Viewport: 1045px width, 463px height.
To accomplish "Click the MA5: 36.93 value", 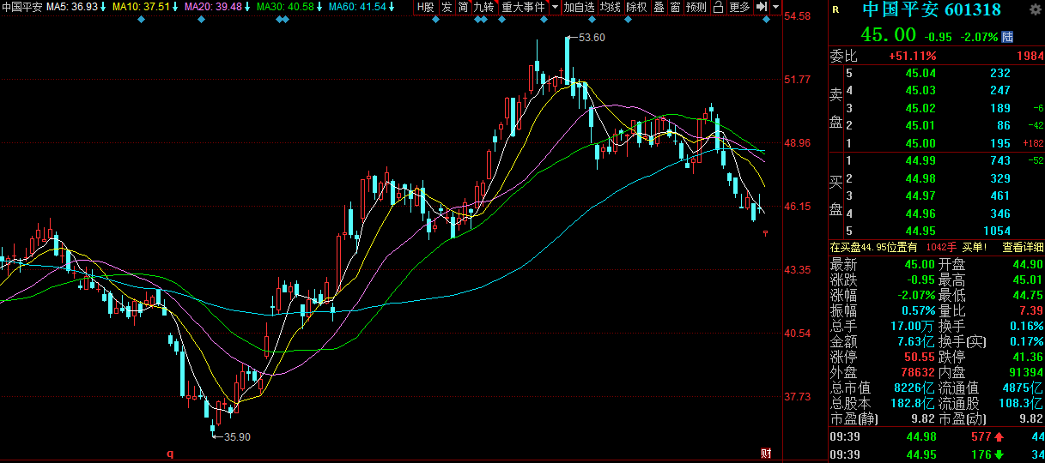I will click(x=73, y=7).
